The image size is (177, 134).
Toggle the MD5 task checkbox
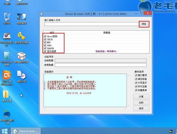45,42
